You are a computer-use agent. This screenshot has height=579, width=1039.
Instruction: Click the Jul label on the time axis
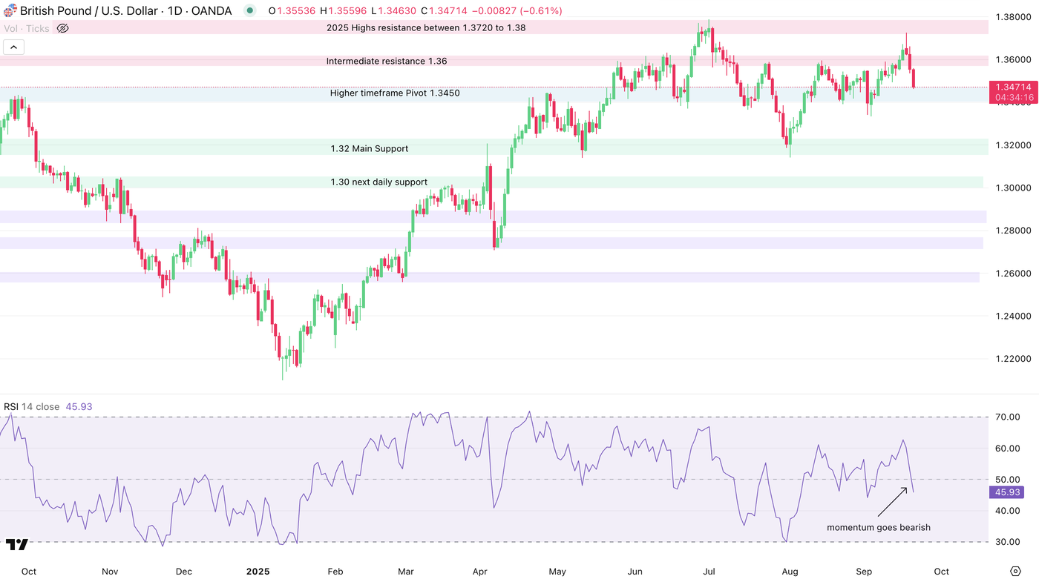tap(709, 572)
